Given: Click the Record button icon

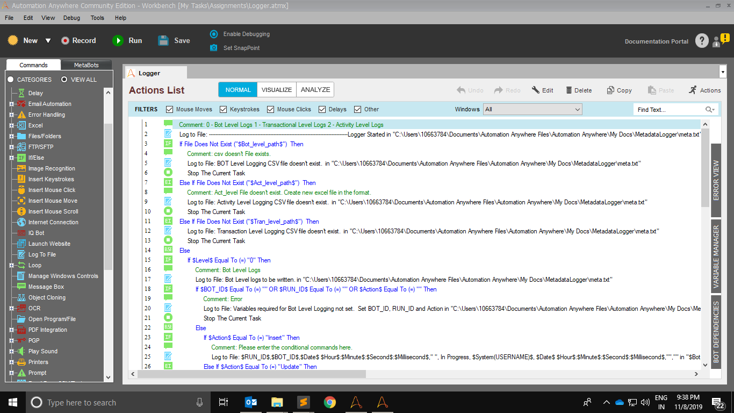Looking at the screenshot, I should (65, 41).
